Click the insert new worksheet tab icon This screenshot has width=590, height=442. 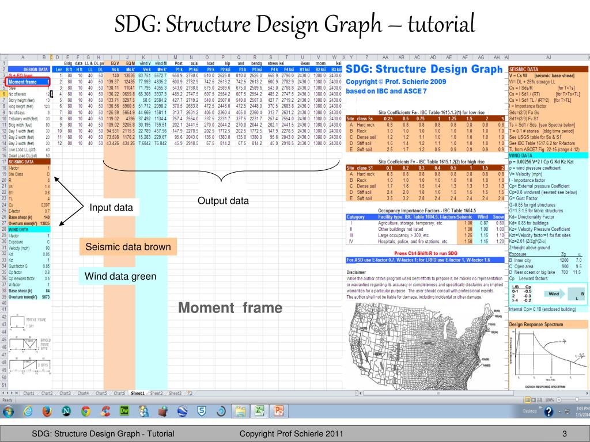(190, 393)
